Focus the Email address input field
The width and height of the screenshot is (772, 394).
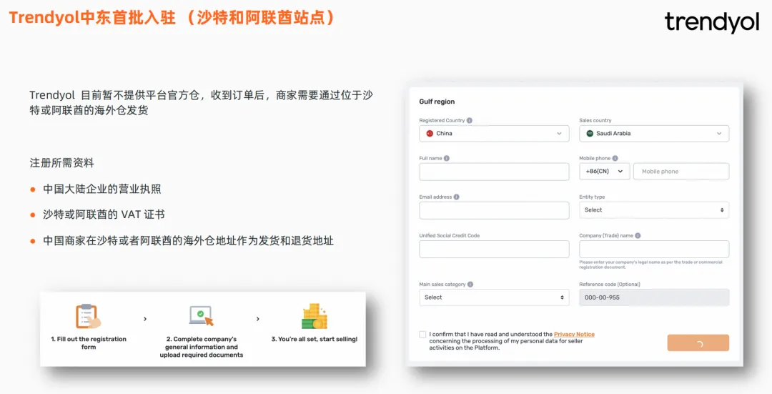(494, 210)
